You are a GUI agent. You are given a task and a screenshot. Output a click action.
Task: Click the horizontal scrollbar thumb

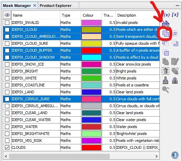[59, 156]
